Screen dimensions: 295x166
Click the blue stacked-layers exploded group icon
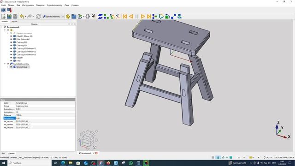(x=100, y=17)
